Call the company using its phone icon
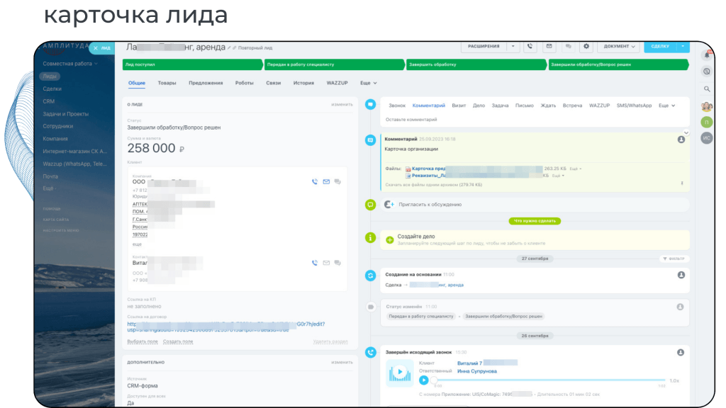This screenshot has height=408, width=726. [315, 182]
